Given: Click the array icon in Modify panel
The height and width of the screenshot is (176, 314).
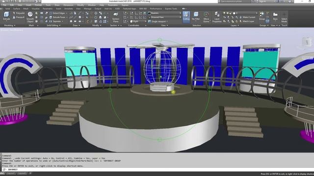Looking at the screenshot, I should click(x=105, y=22).
